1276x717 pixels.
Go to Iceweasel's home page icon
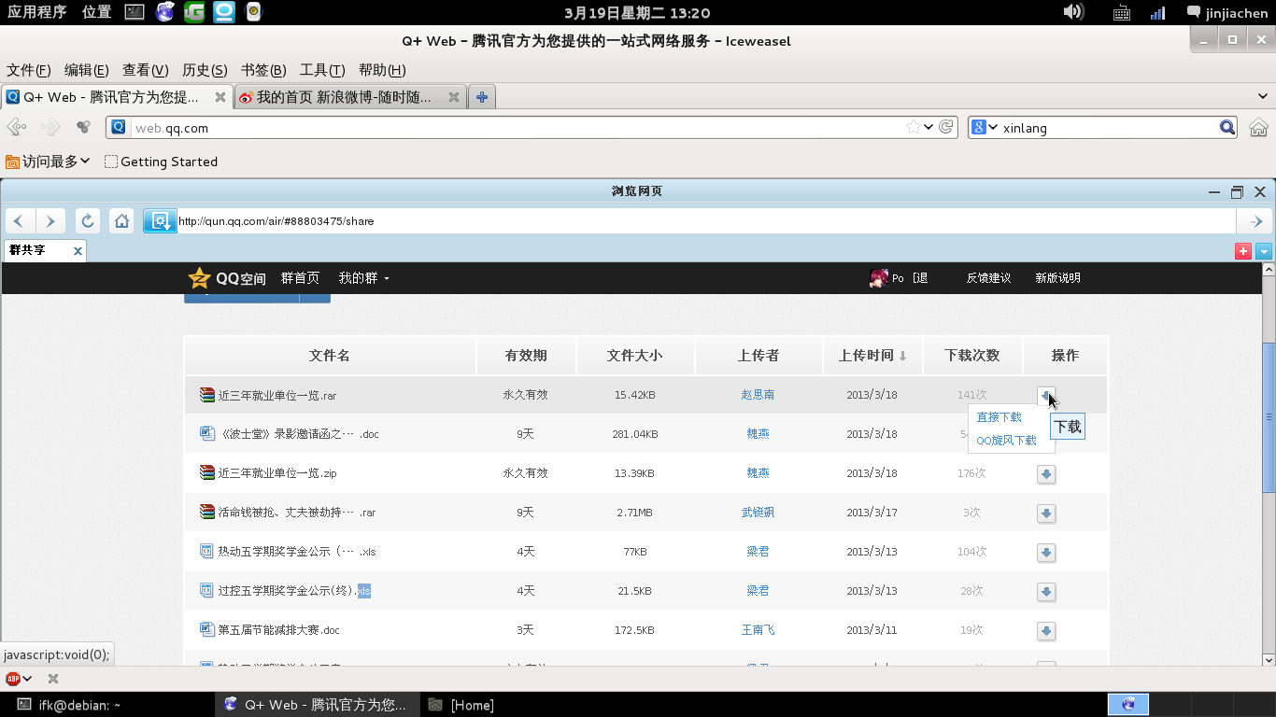1258,127
